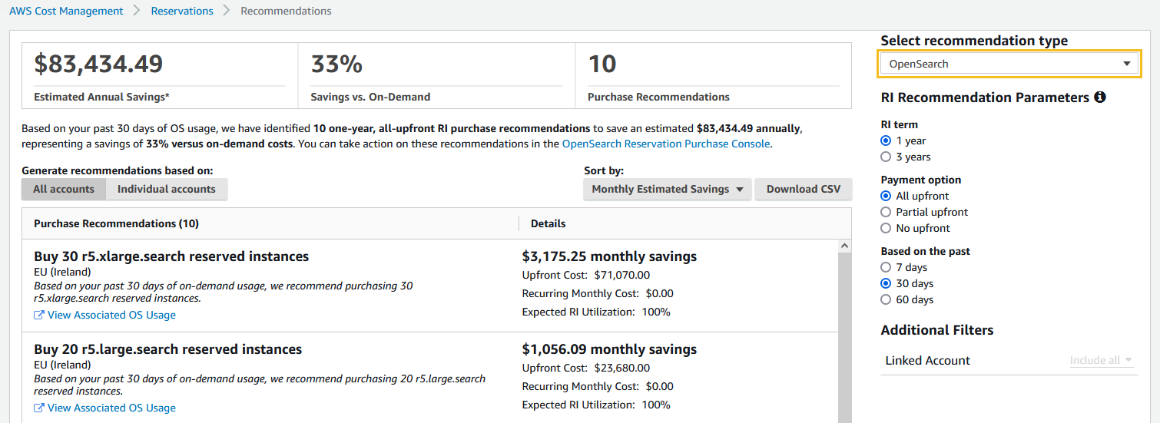
Task: Click the Upfront Cost $23,680.00 line
Action: [x=586, y=368]
